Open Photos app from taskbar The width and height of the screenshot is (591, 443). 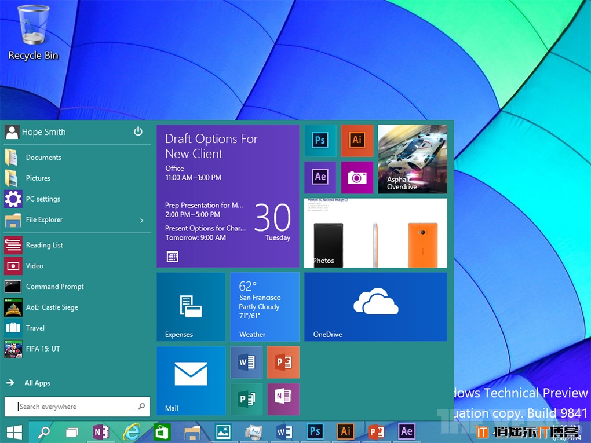coord(223,432)
